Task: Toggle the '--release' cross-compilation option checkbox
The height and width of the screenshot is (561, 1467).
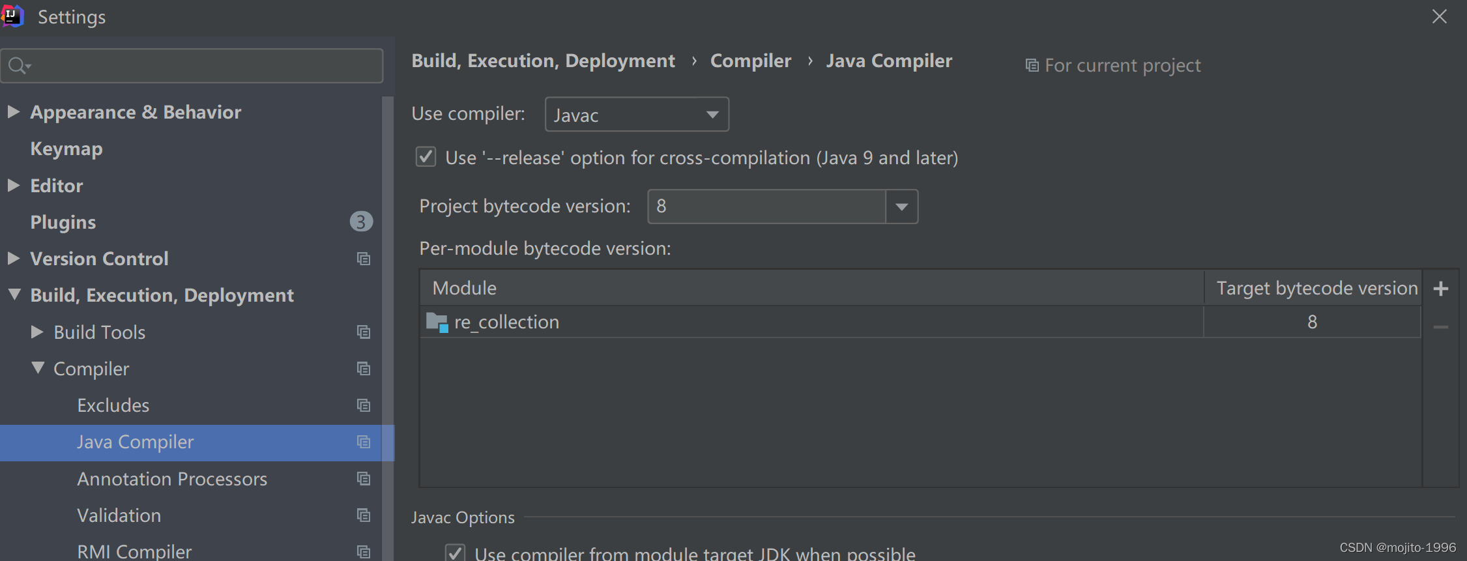Action: (x=426, y=157)
